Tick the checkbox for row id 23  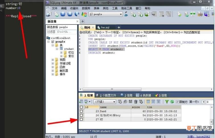coord(81,111)
